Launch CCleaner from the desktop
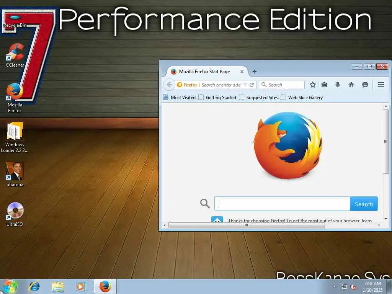Screen dimensions: 392x294 click(15, 55)
